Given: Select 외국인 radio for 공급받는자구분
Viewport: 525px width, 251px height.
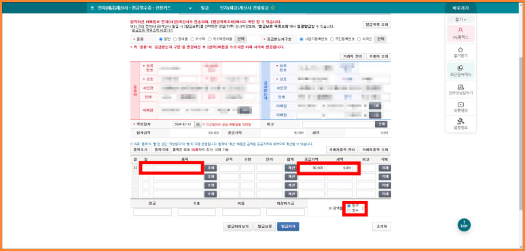Looking at the screenshot, I should click(x=359, y=39).
